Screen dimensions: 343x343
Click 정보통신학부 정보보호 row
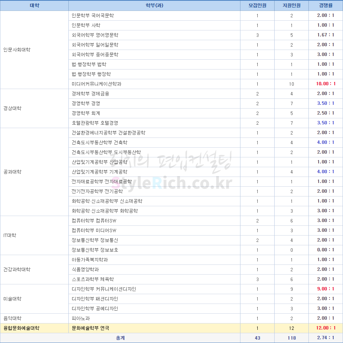click(x=205, y=250)
